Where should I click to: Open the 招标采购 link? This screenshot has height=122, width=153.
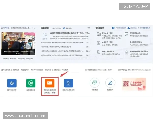[48, 70]
